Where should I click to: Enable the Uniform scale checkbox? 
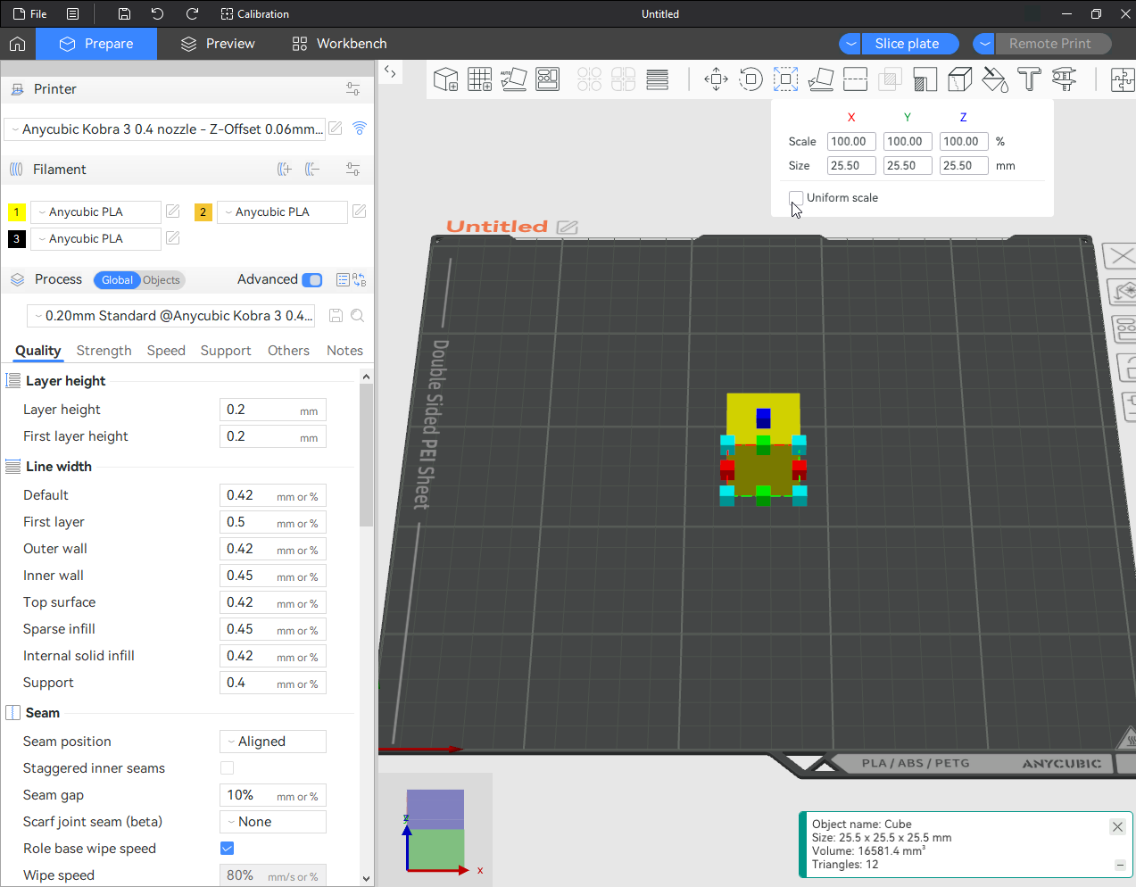point(796,197)
